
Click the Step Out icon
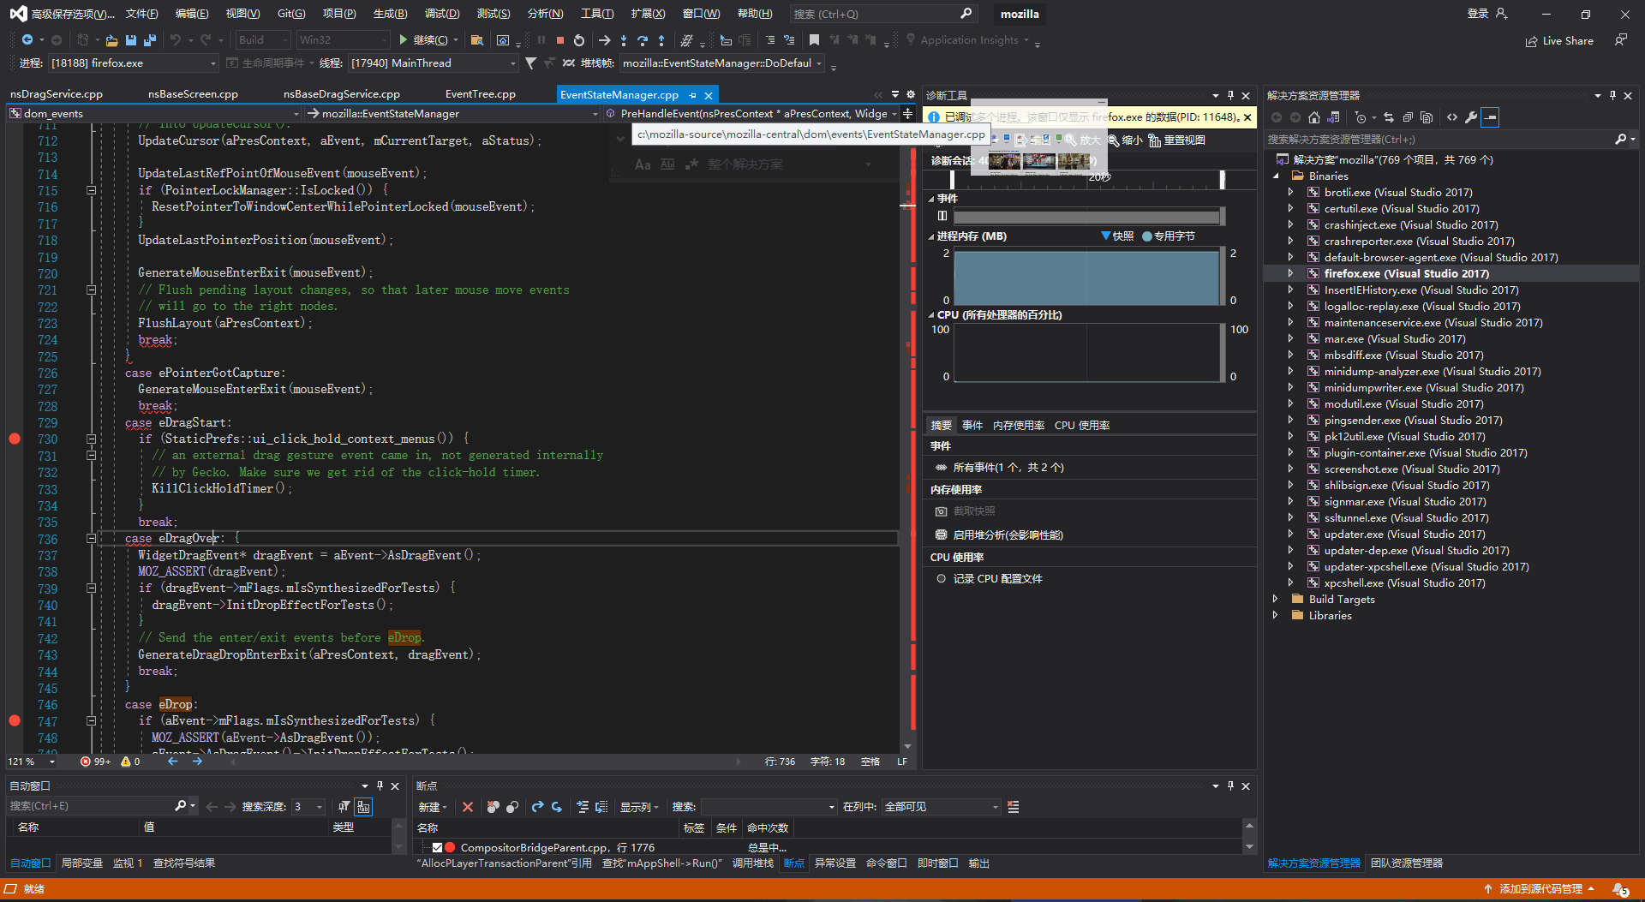click(x=661, y=40)
